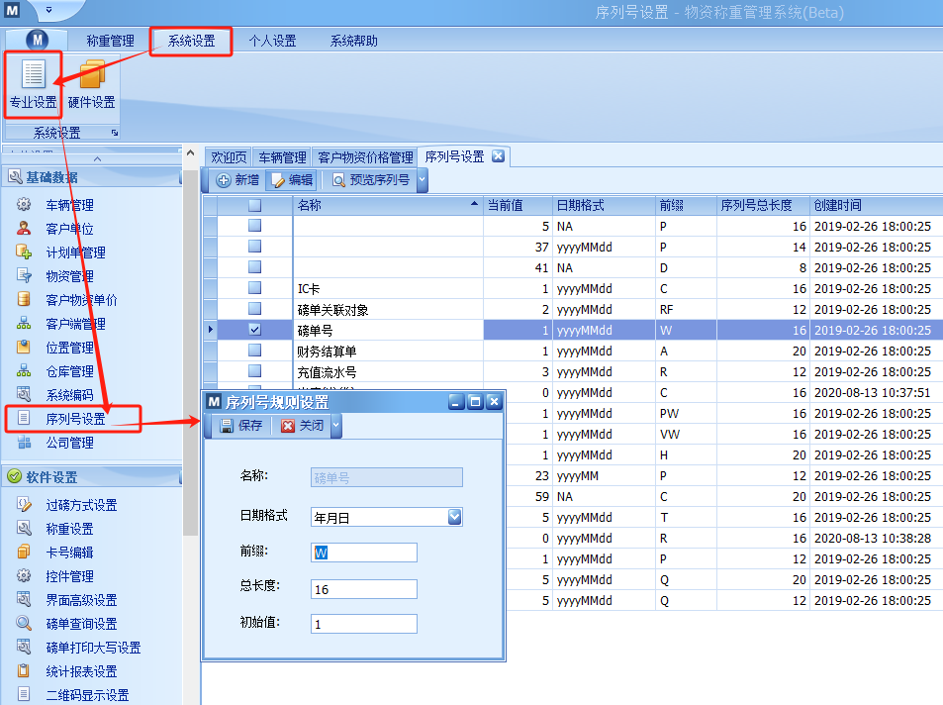Collapse the 软件设置 panel
Screen dimensions: 943x705
pos(180,477)
